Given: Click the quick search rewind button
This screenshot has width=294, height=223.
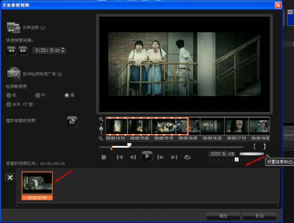Looking at the screenshot, I should (x=11, y=50).
